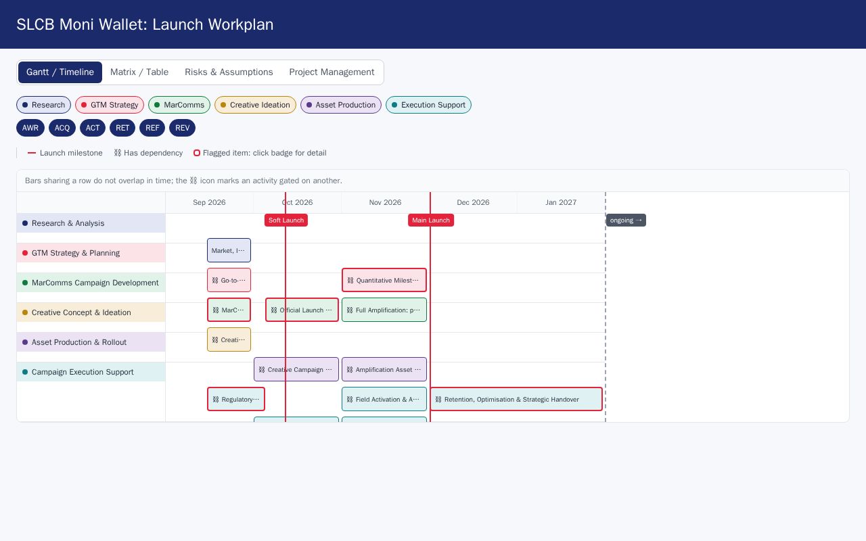This screenshot has width=866, height=541.
Task: Switch to the Gantt / Timeline tab
Action: tap(60, 72)
